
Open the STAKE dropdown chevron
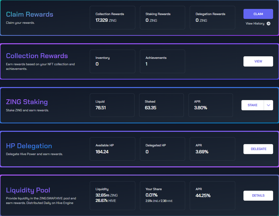pos(268,105)
